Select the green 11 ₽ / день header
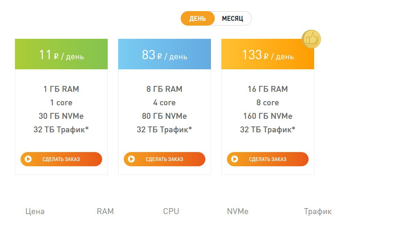The image size is (417, 230). click(61, 54)
